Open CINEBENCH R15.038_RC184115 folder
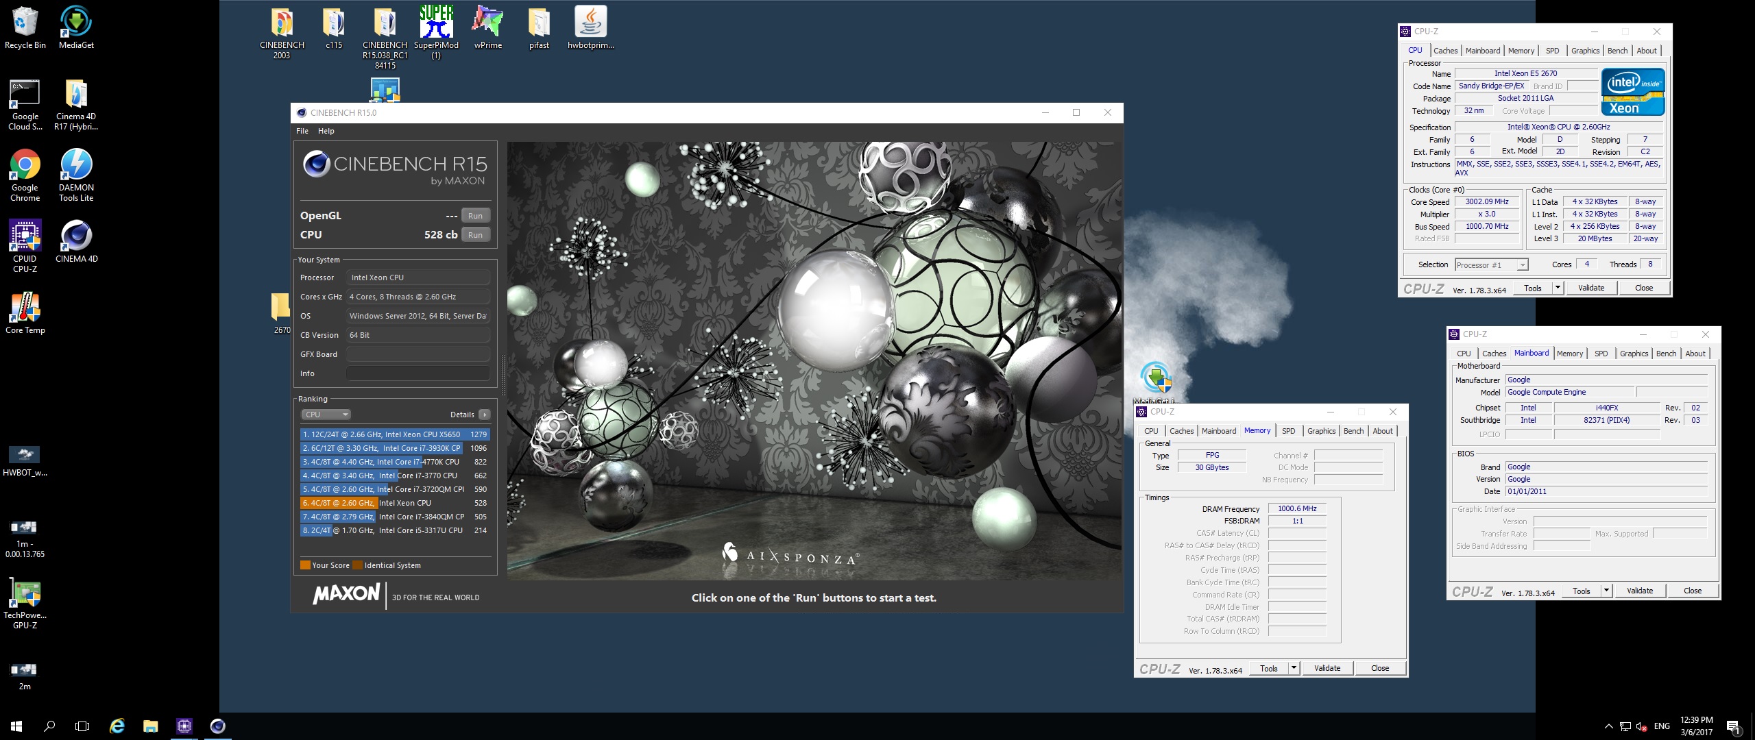 pyautogui.click(x=385, y=38)
